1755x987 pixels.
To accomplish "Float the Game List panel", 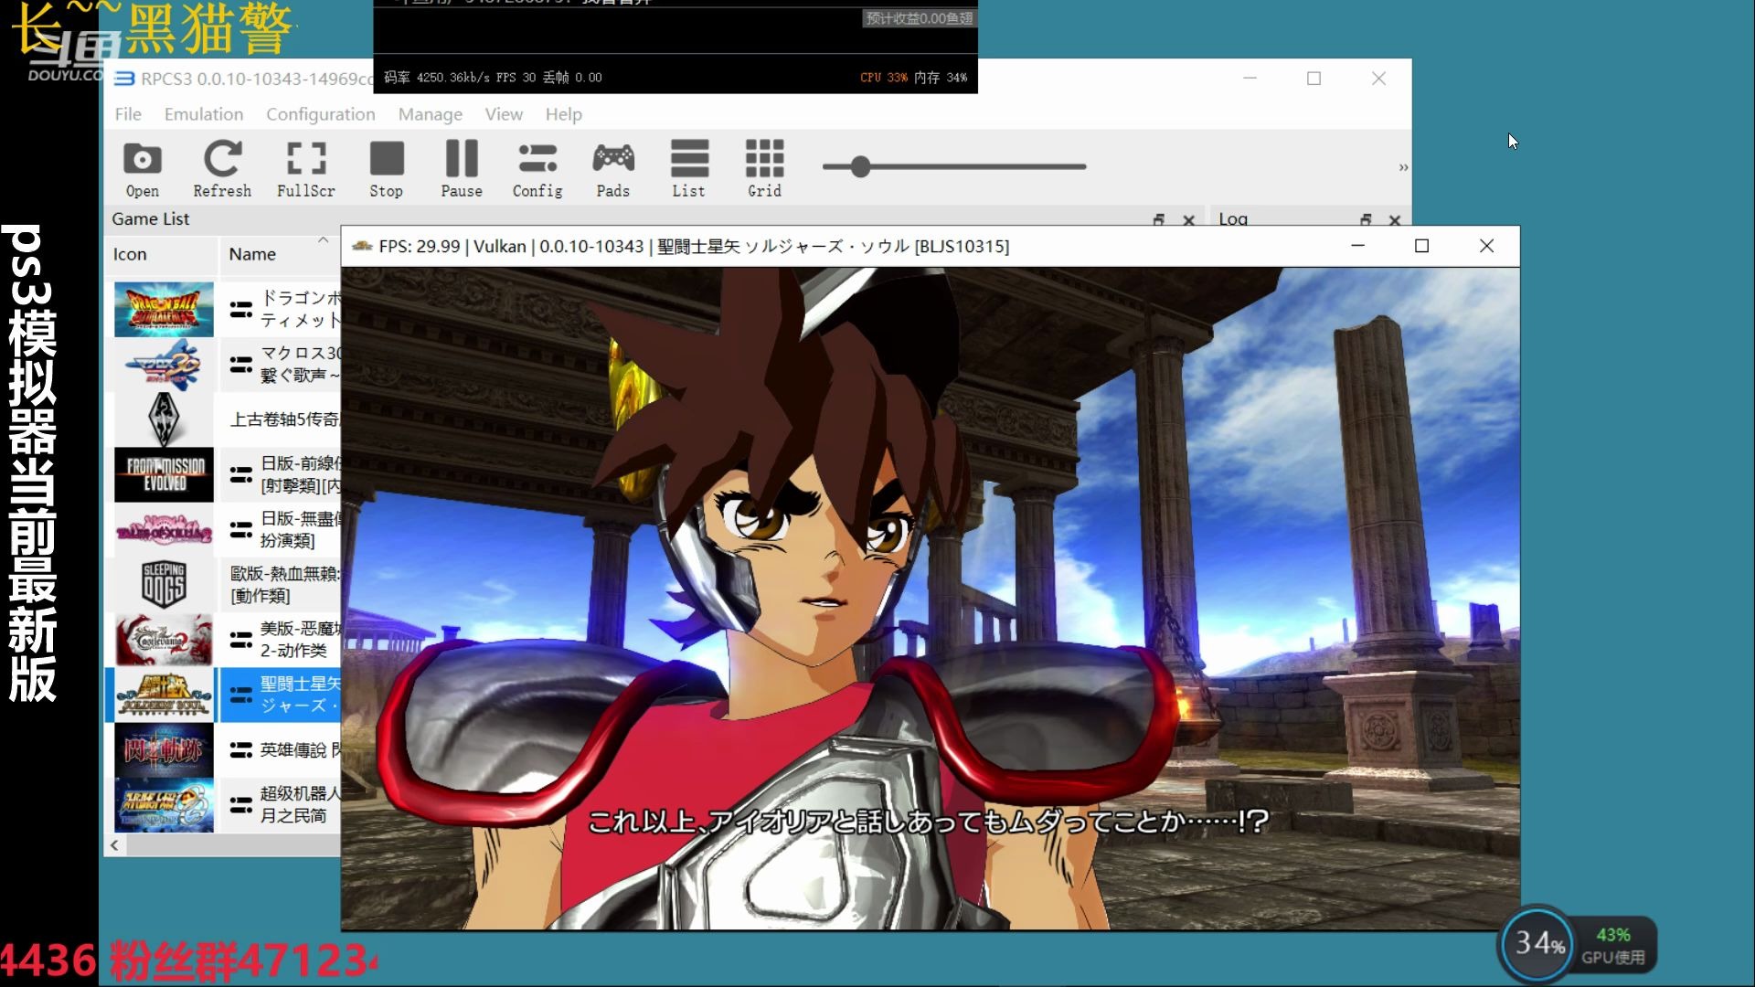I will pyautogui.click(x=1159, y=219).
